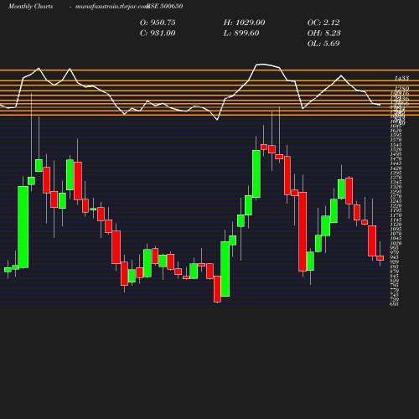Select the low value 'L: 899.60'
This screenshot has height=419, width=419.
[241, 34]
